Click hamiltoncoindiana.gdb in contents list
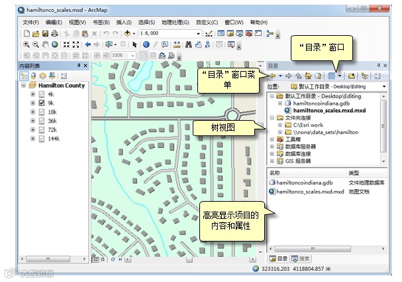Image resolution: width=402 pixels, height=282 pixels. [x=305, y=182]
